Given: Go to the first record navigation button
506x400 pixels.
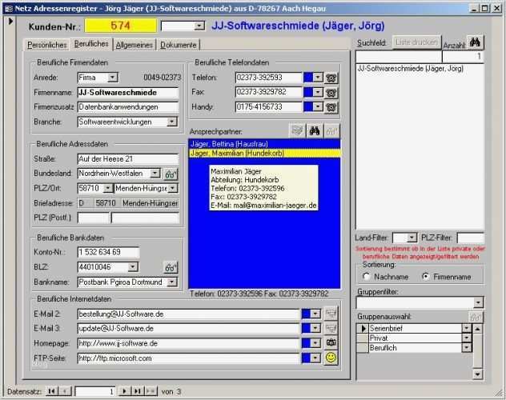Looking at the screenshot, I should 51,391.
